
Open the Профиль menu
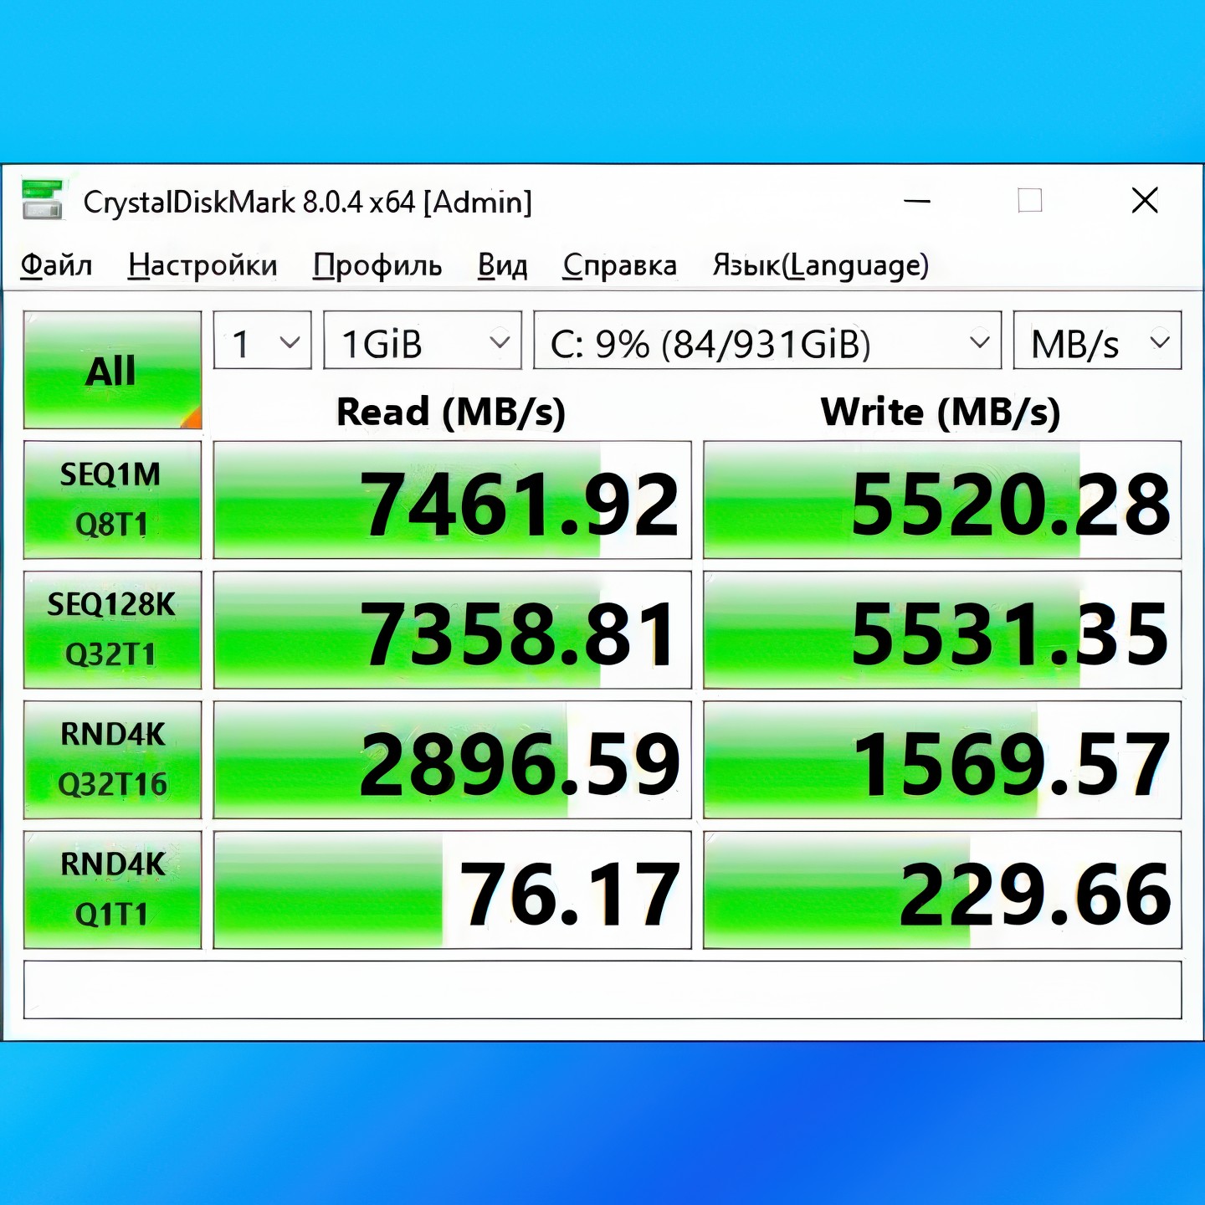(377, 265)
